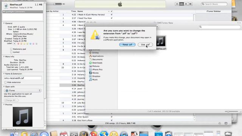Toggle the Stationery pad checkbox
This screenshot has width=242, height=136.
point(11,49)
